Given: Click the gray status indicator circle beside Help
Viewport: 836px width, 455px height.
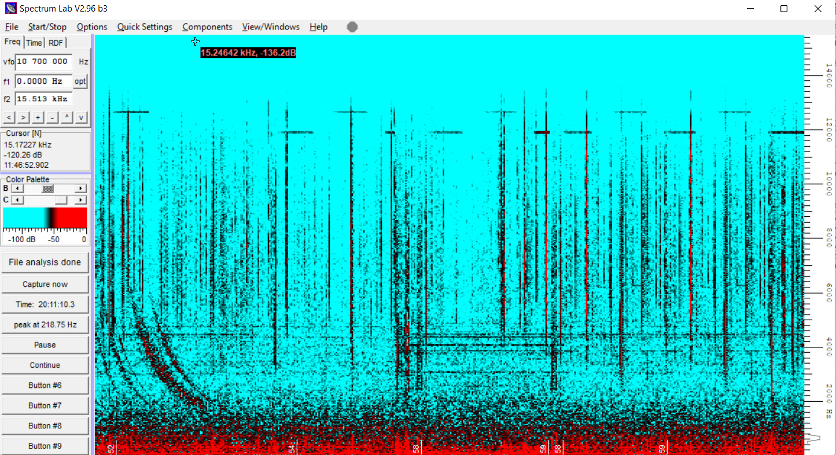Looking at the screenshot, I should click(352, 27).
